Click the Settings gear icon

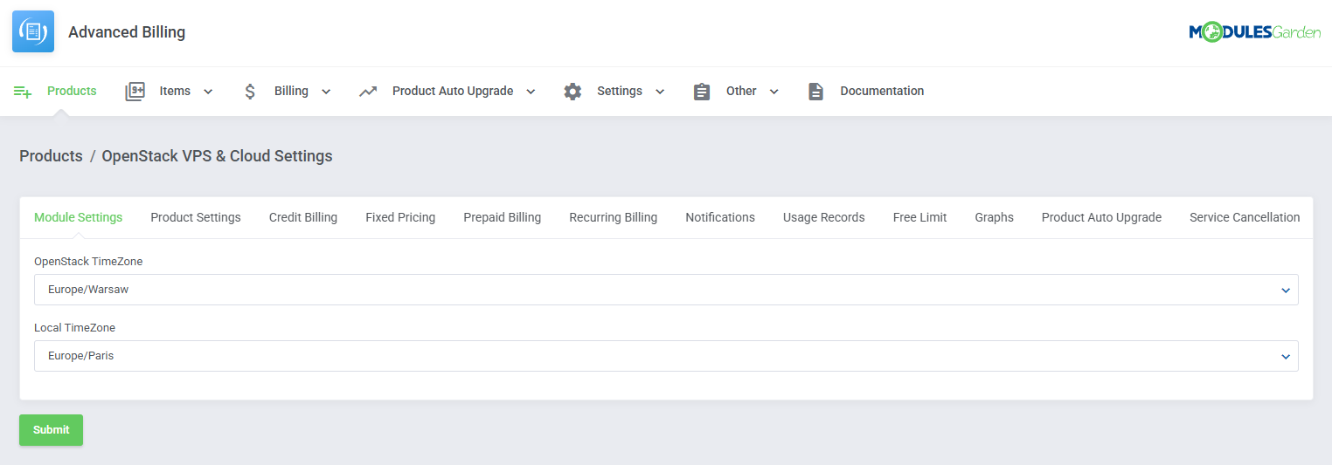coord(572,92)
